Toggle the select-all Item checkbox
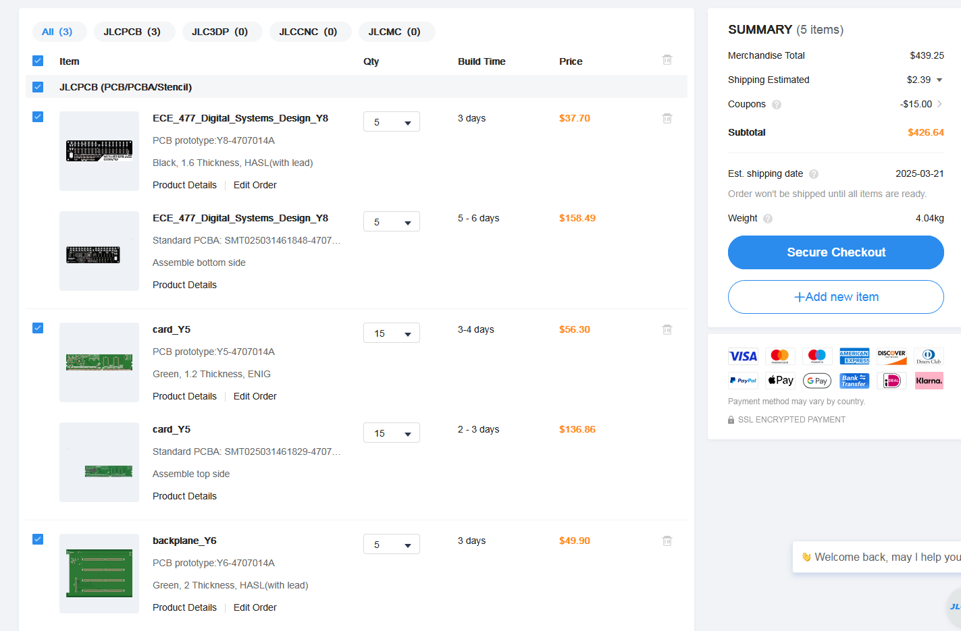 (38, 61)
